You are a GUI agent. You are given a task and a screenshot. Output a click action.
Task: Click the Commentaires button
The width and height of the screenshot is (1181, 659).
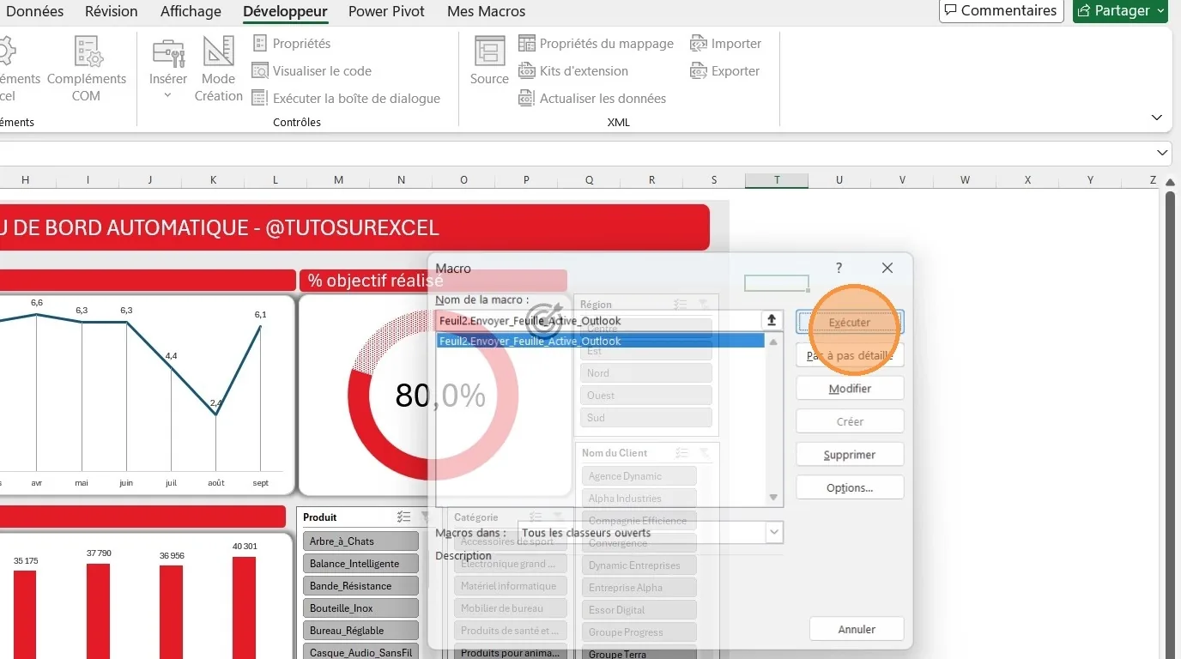(x=1002, y=10)
